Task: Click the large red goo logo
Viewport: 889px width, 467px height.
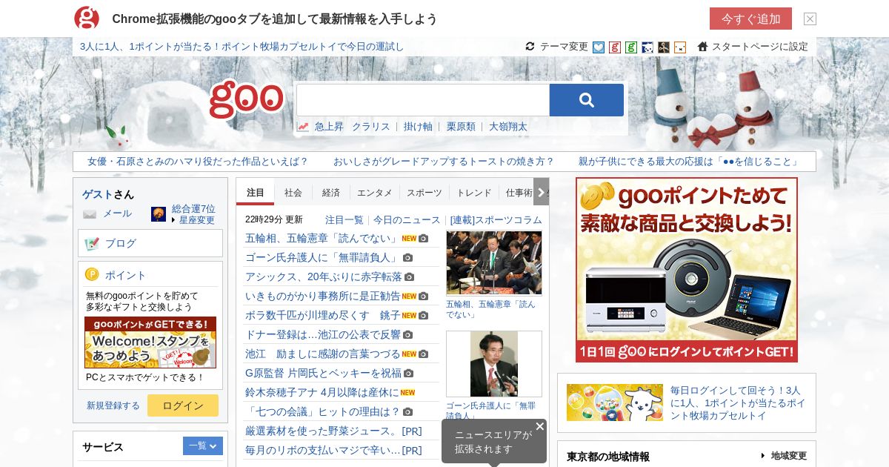Action: (246, 99)
